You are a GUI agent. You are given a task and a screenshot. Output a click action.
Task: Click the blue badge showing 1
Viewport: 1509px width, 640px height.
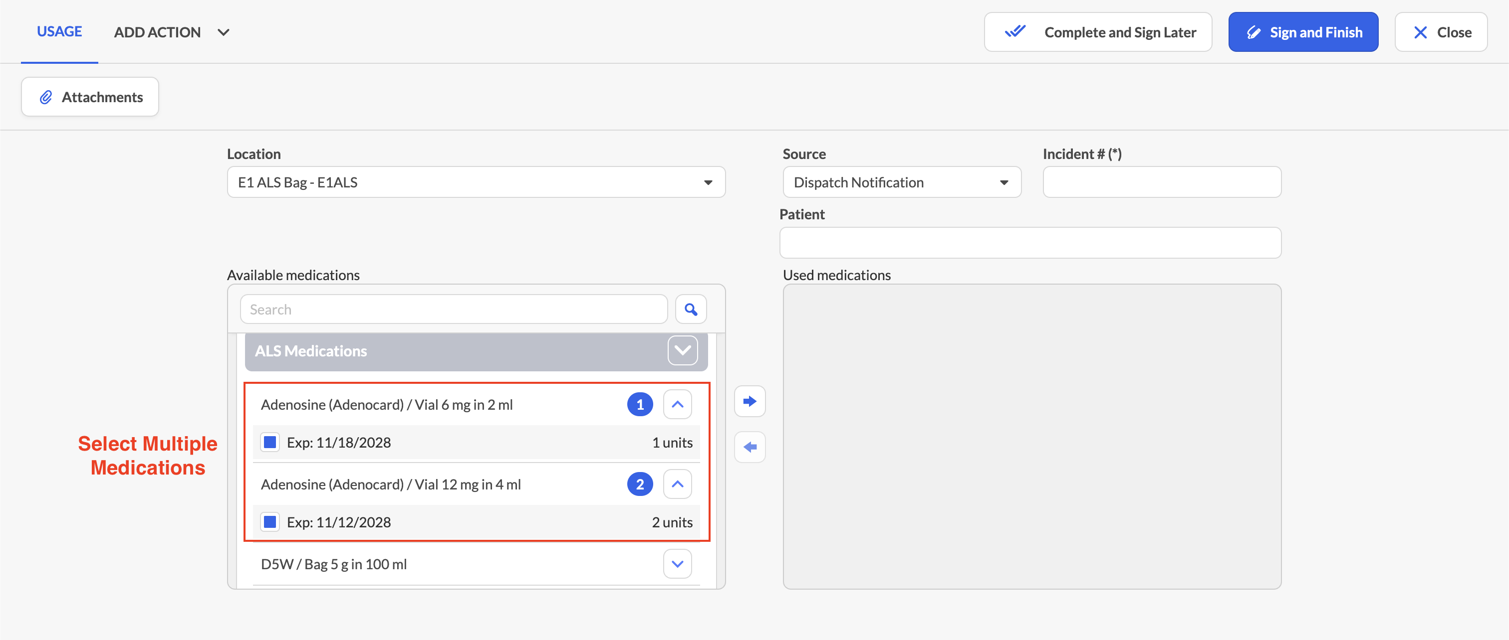[x=640, y=404]
